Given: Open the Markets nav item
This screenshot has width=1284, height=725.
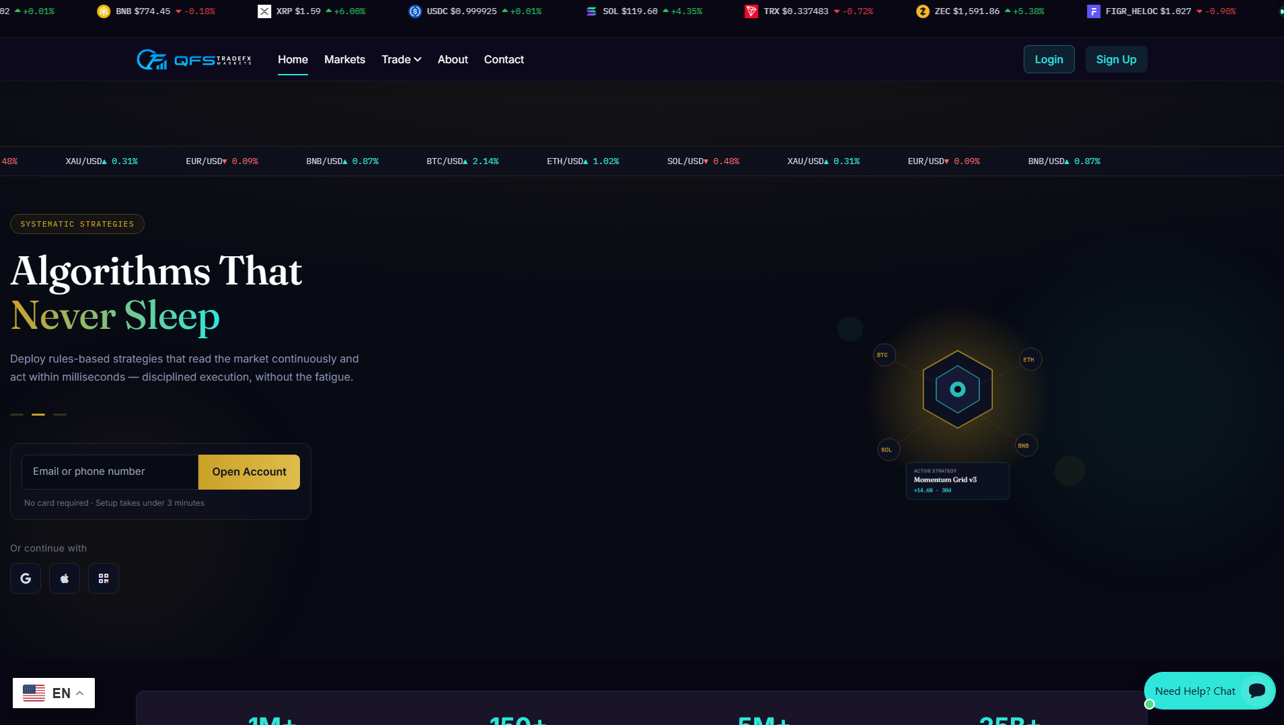Looking at the screenshot, I should coord(344,60).
